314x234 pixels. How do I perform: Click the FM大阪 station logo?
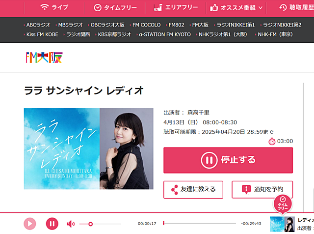pyautogui.click(x=44, y=58)
